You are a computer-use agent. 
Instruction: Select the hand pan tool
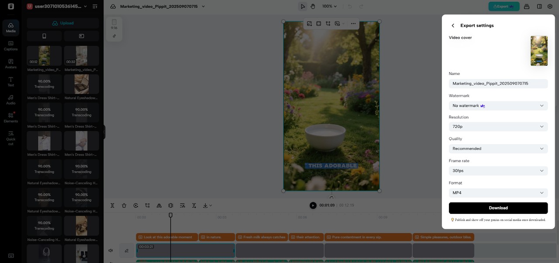tap(313, 7)
